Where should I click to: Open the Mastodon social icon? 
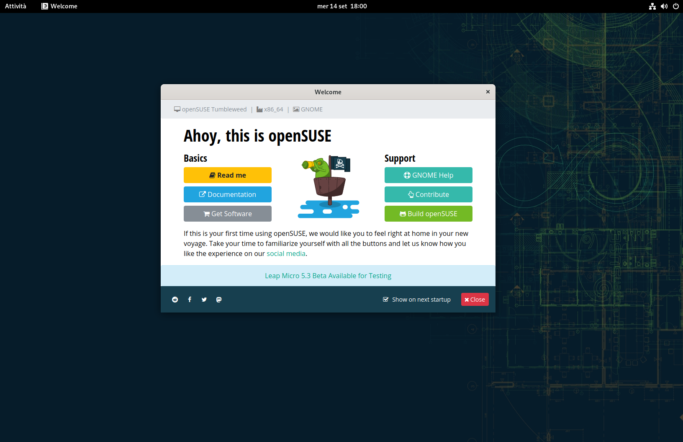(219, 300)
